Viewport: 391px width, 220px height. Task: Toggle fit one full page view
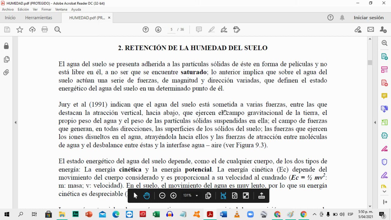(x=235, y=196)
